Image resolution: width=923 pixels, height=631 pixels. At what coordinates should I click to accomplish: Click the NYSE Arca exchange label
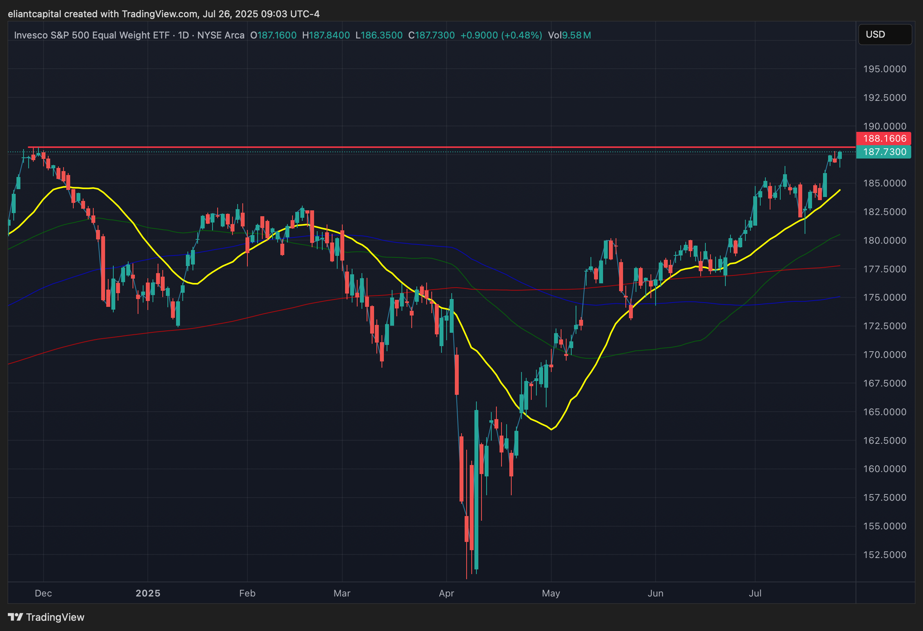(221, 35)
